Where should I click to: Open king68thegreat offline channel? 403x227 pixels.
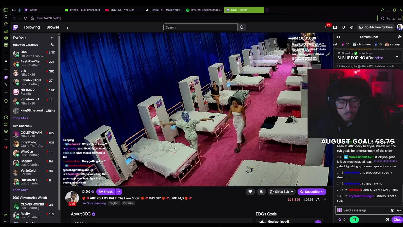(x=34, y=111)
